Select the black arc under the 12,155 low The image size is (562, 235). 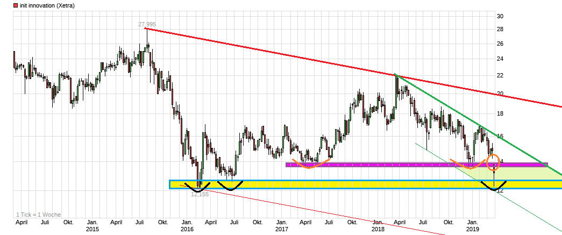(x=197, y=188)
